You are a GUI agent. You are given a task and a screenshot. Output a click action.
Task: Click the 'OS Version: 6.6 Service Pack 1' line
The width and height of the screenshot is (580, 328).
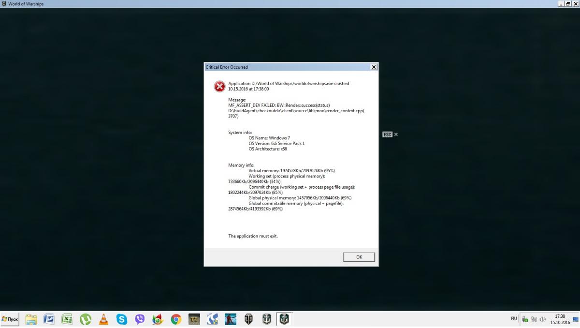(276, 144)
